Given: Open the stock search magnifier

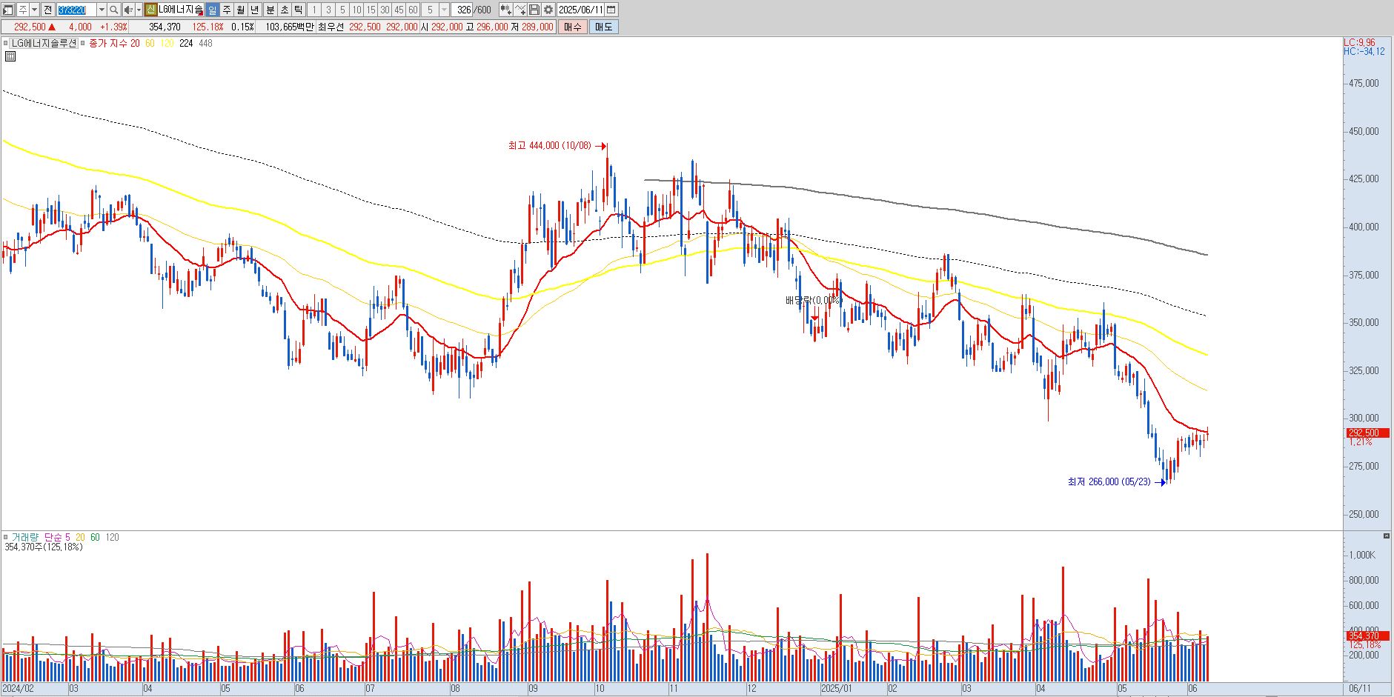Looking at the screenshot, I should pyautogui.click(x=113, y=10).
